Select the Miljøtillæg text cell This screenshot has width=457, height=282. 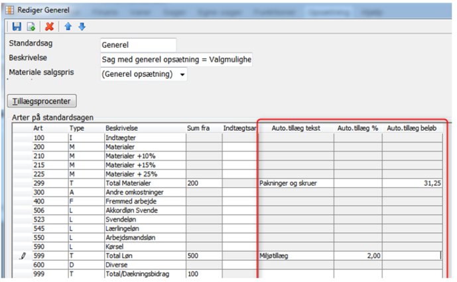tap(295, 255)
